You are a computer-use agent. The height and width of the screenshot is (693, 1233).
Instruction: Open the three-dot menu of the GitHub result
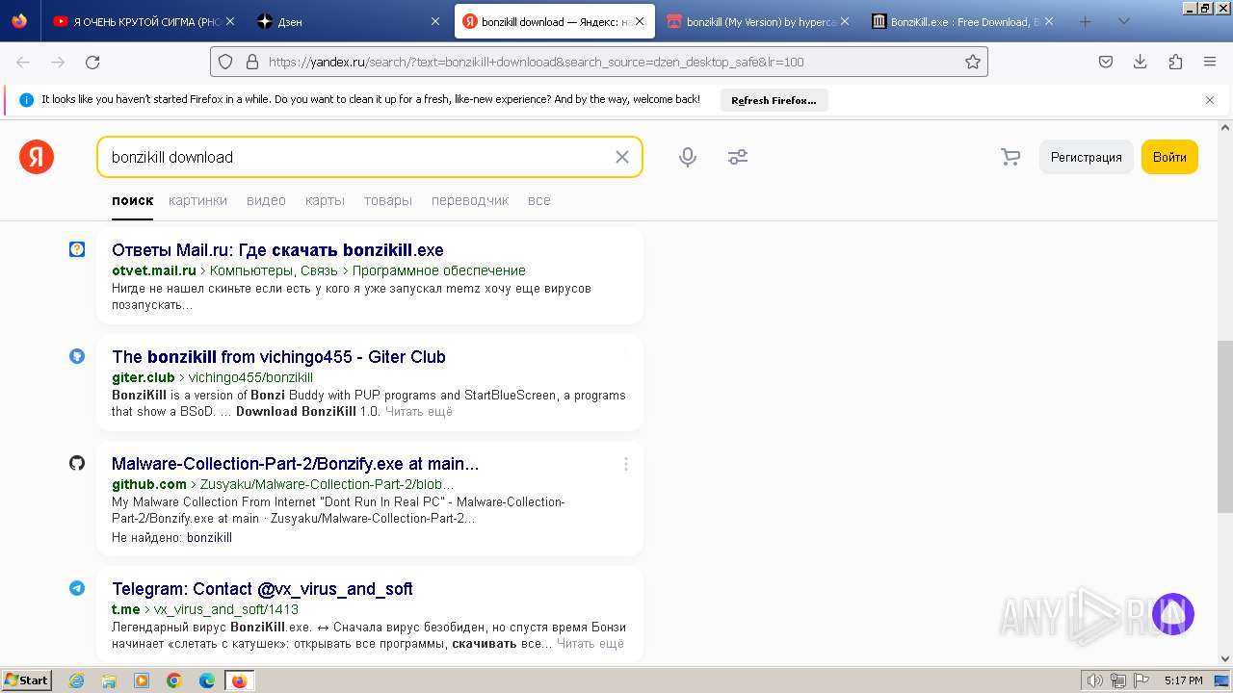625,464
